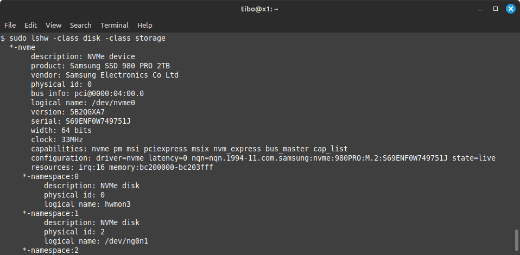This screenshot has height=255, width=520.
Task: Open the Help menu
Action: (x=144, y=25)
